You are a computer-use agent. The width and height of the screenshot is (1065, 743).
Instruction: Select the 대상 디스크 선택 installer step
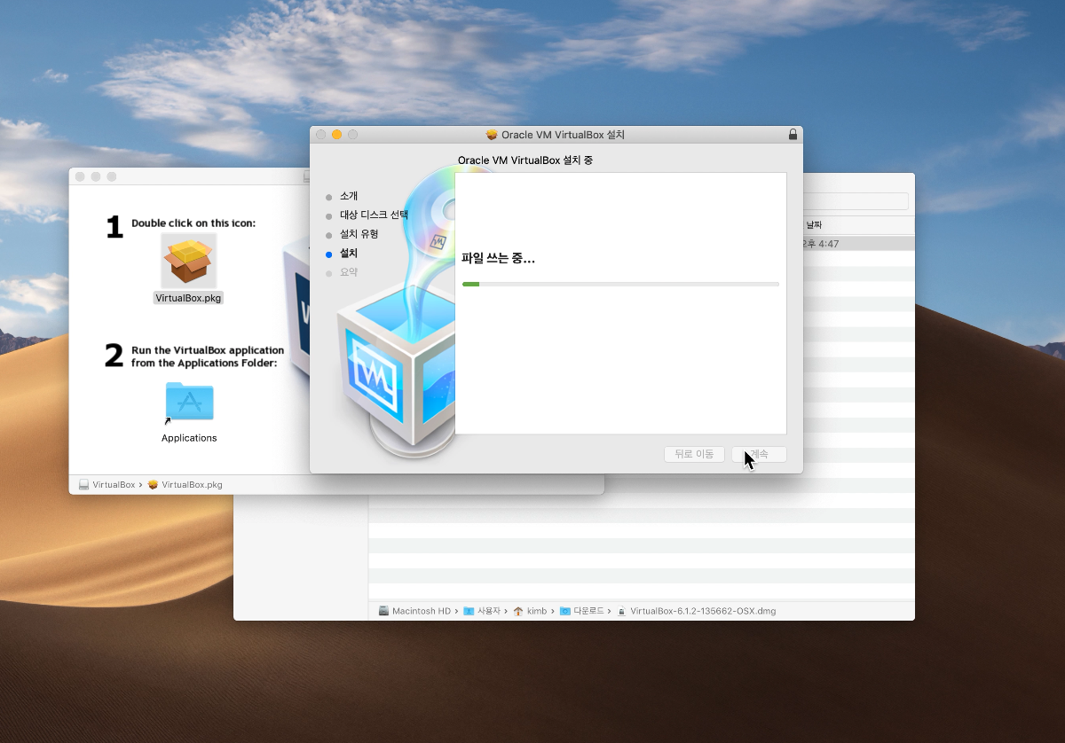(x=367, y=215)
